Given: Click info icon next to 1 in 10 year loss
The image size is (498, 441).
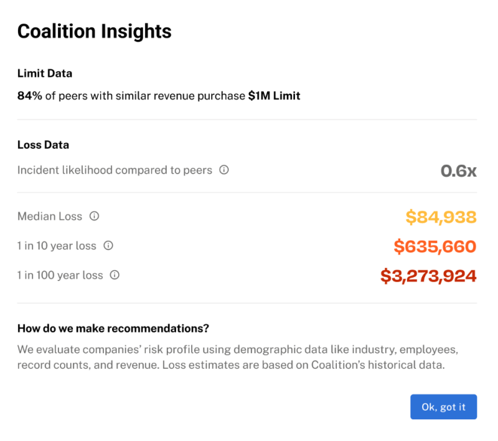Looking at the screenshot, I should tap(108, 246).
